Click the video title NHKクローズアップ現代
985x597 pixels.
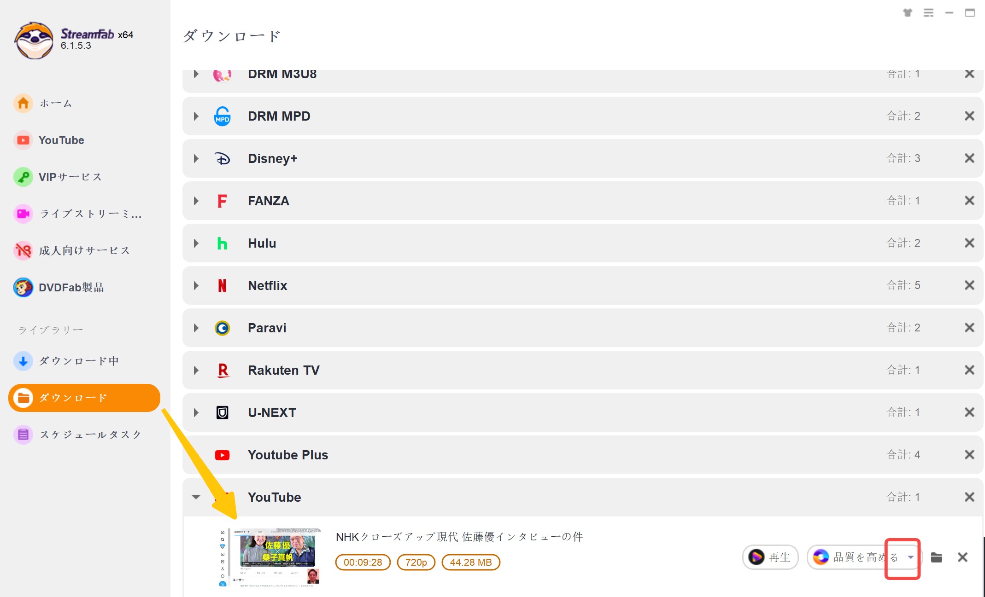tap(459, 537)
